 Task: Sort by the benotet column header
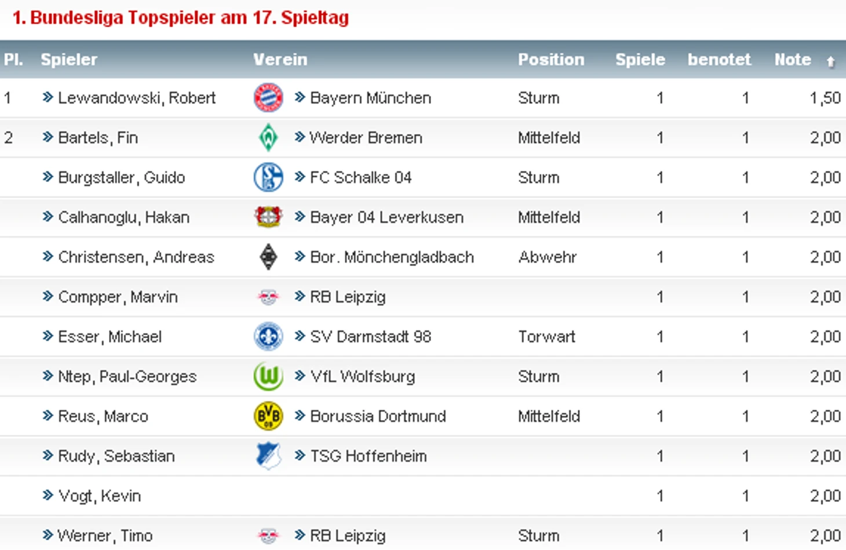click(x=719, y=60)
